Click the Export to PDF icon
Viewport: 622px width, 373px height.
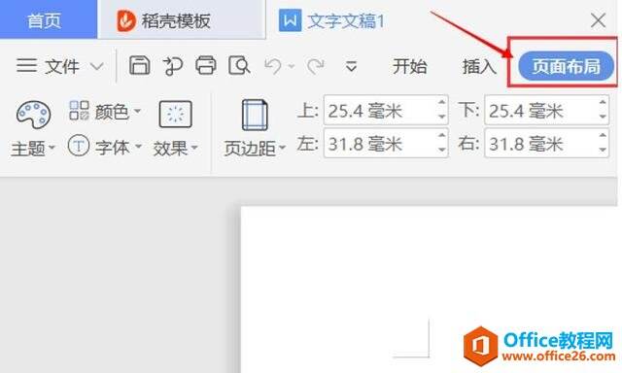pos(173,66)
